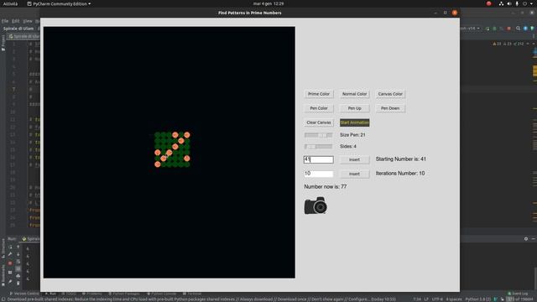Click the Run panel label in PyCharm
537x302 pixels.
pyautogui.click(x=12, y=239)
